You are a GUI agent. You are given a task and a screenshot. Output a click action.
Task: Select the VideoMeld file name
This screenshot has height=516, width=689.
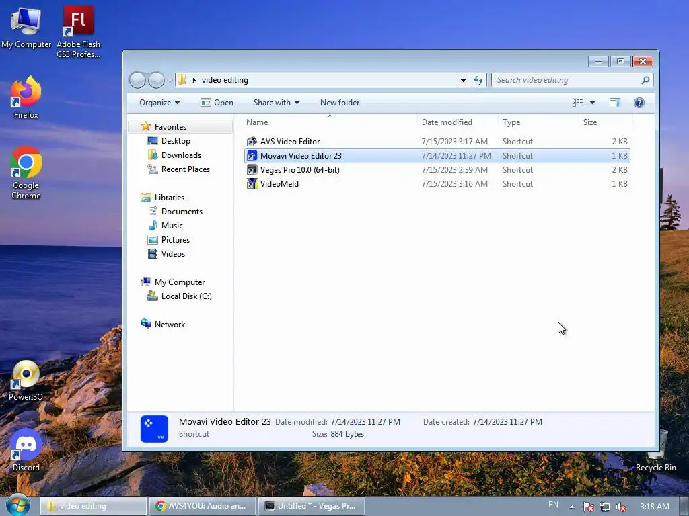pos(279,183)
